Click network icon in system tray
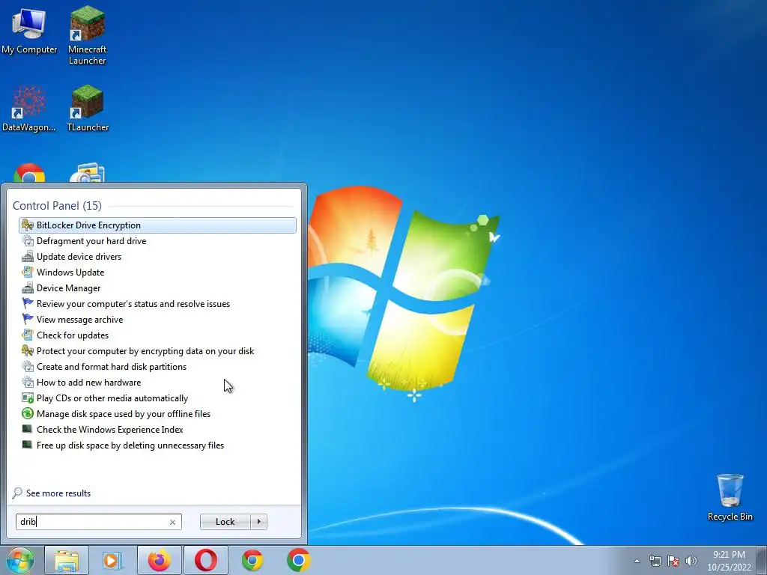767x575 pixels. (x=655, y=561)
